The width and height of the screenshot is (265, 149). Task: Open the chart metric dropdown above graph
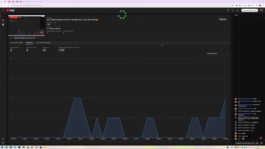point(217,53)
